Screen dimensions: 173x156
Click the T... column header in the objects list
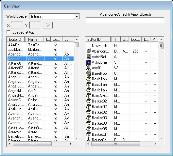click(x=116, y=39)
